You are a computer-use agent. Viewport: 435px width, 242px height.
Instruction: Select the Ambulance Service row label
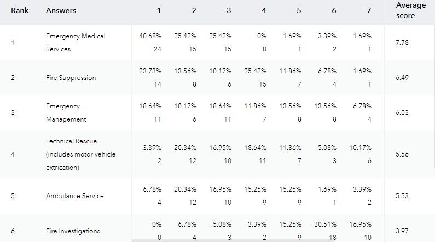pyautogui.click(x=74, y=196)
